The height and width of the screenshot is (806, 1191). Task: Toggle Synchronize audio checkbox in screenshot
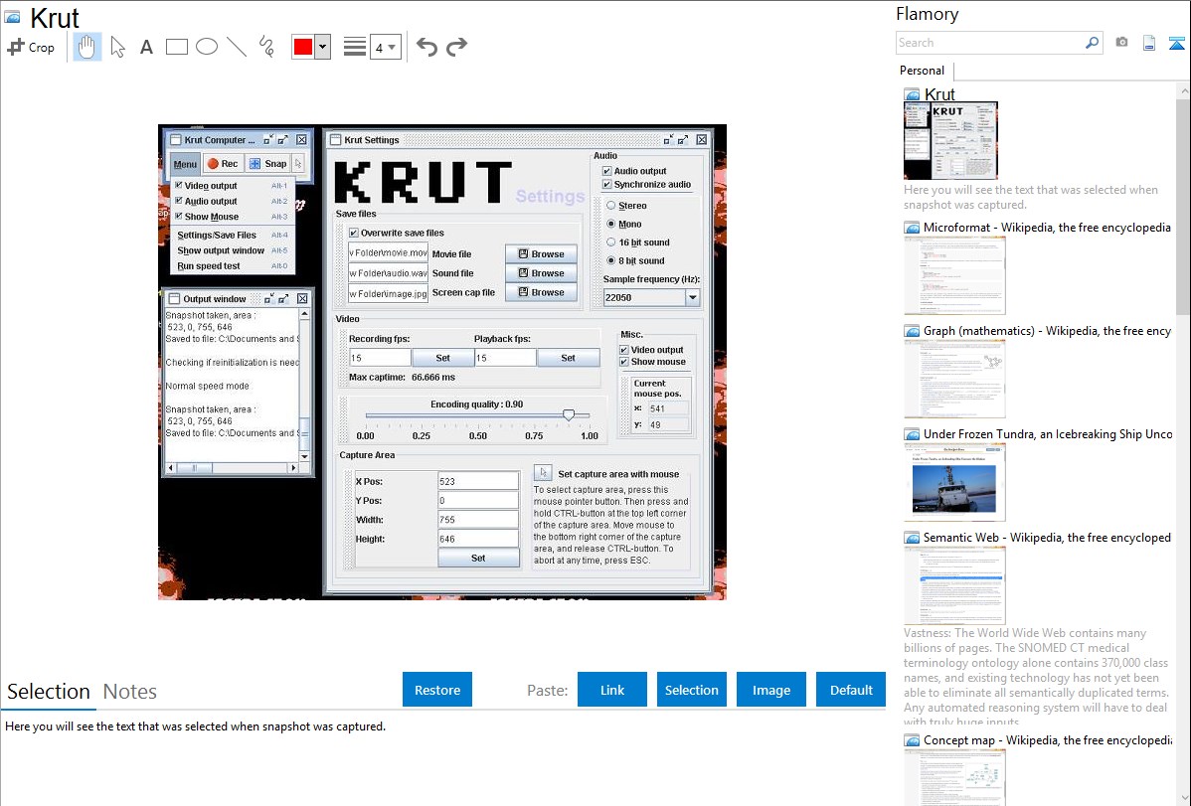click(606, 184)
